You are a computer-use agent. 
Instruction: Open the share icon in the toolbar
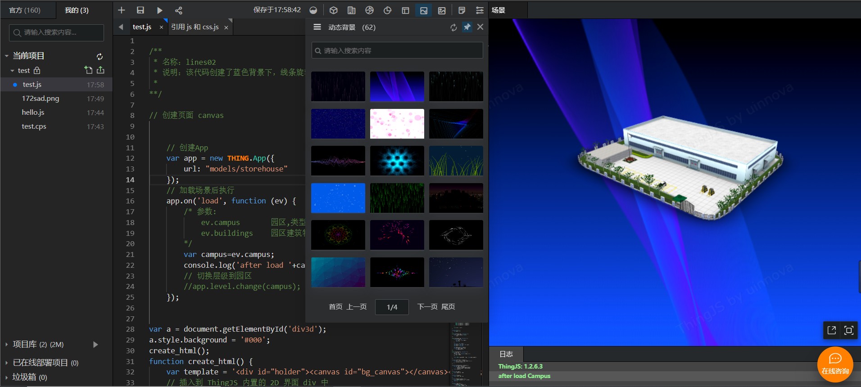click(179, 10)
